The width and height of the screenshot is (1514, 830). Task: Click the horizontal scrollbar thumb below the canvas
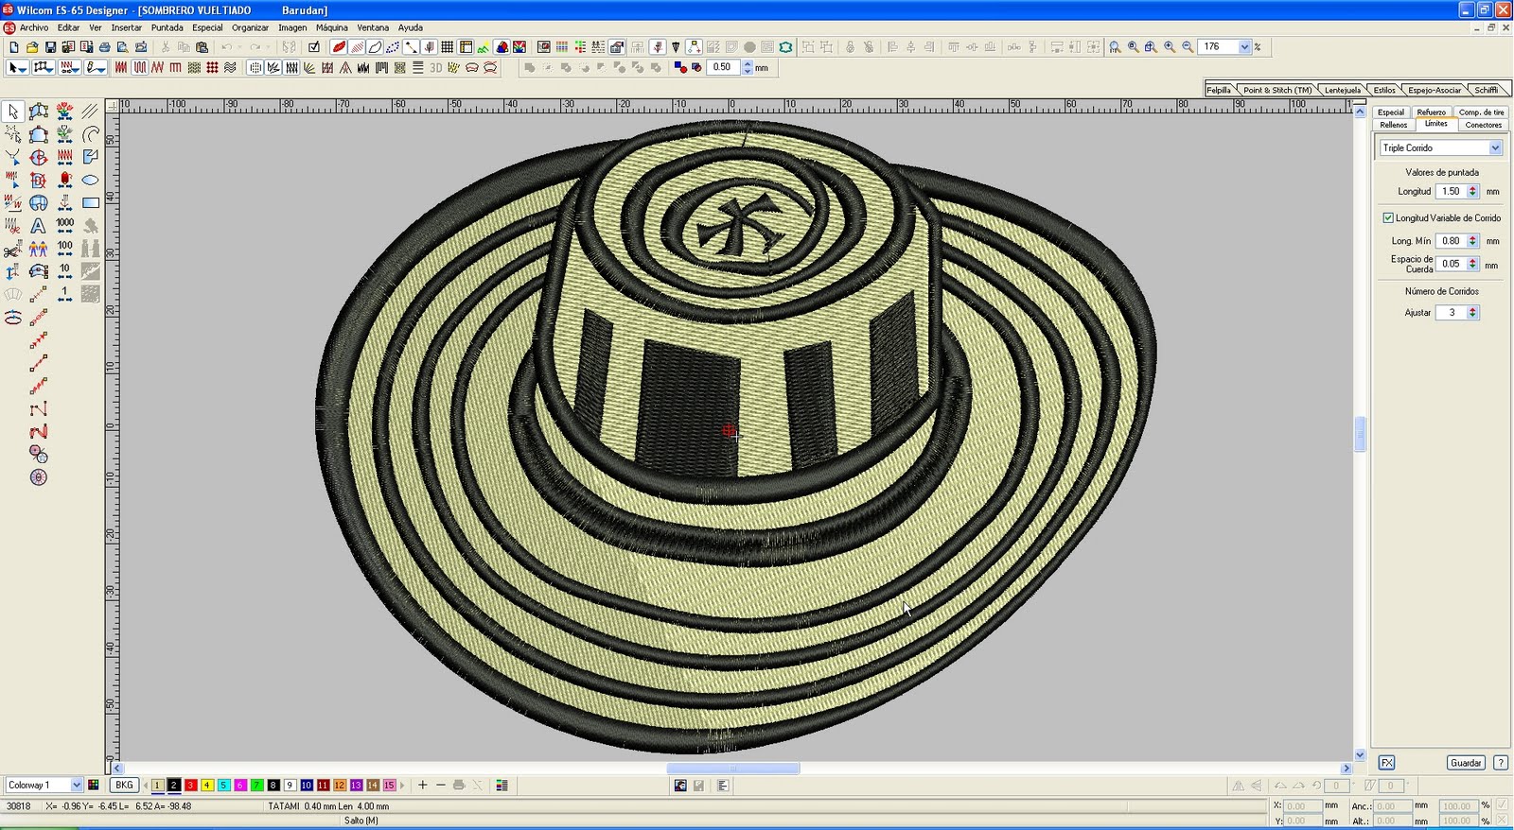point(732,769)
